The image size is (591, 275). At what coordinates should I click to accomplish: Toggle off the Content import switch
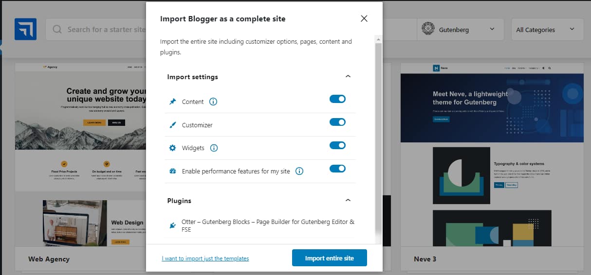(337, 99)
